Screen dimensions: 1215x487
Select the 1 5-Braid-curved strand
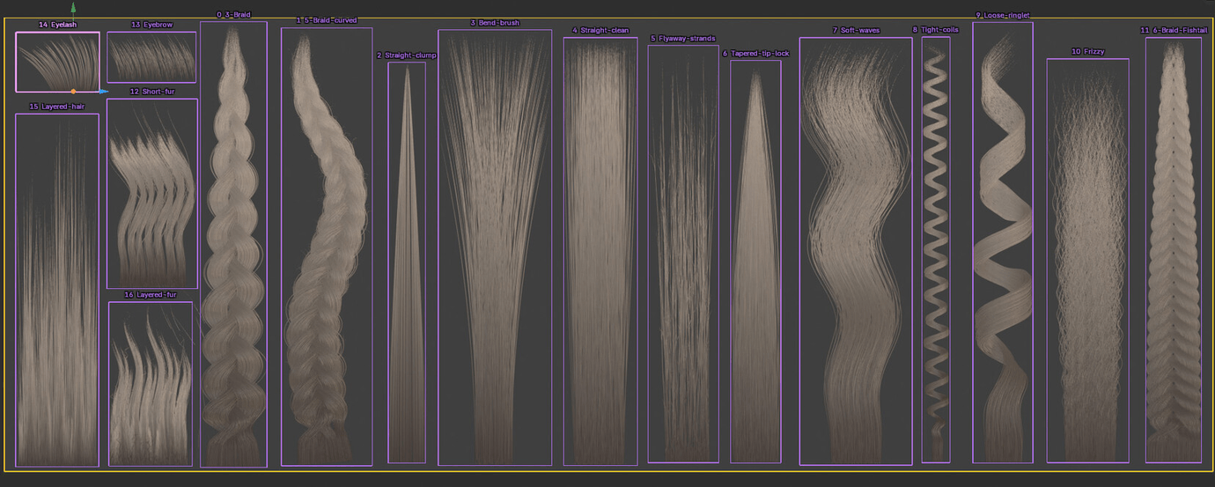[x=327, y=247]
